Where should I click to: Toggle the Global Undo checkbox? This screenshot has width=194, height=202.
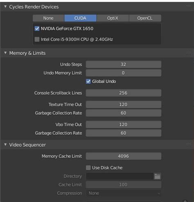(88, 82)
